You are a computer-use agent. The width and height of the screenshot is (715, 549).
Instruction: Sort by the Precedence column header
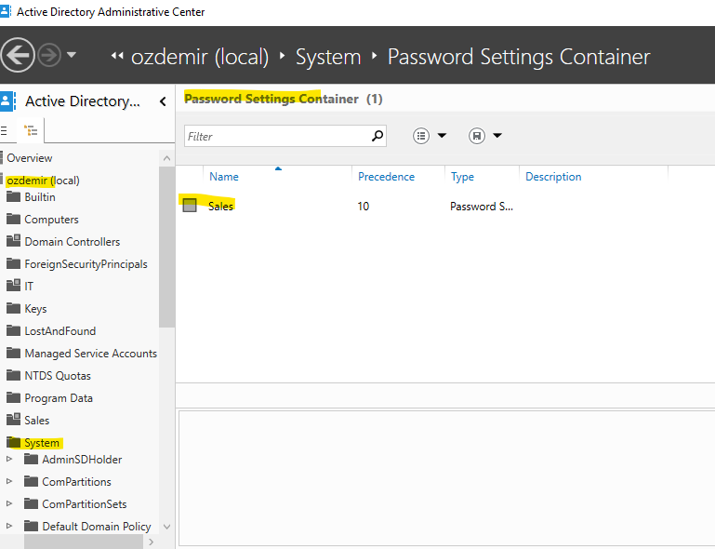click(386, 177)
